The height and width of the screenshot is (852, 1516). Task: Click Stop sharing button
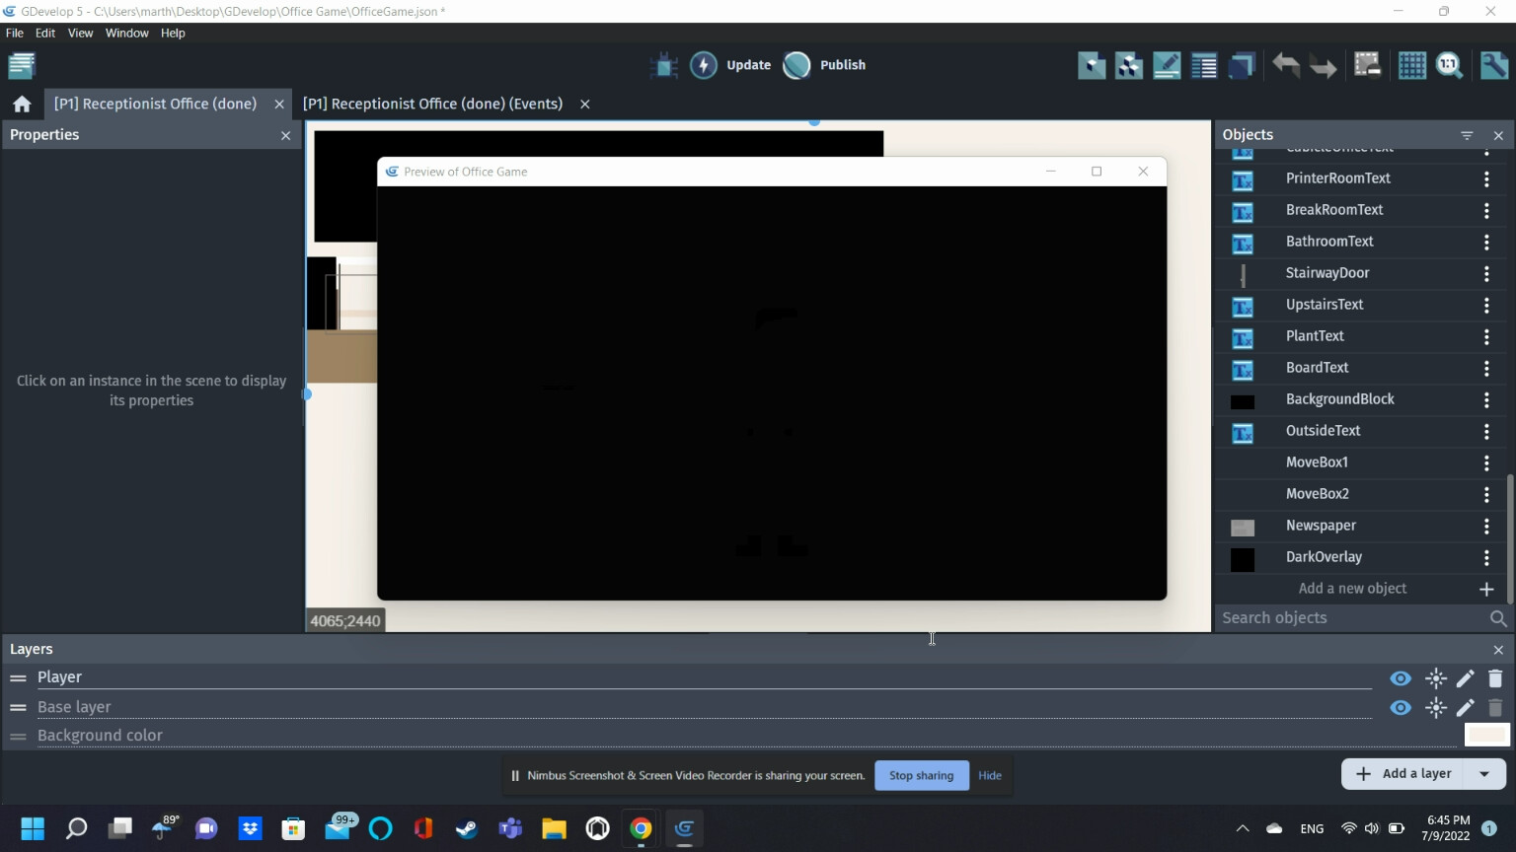tap(921, 775)
